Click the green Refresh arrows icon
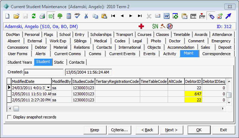 pos(34,16)
